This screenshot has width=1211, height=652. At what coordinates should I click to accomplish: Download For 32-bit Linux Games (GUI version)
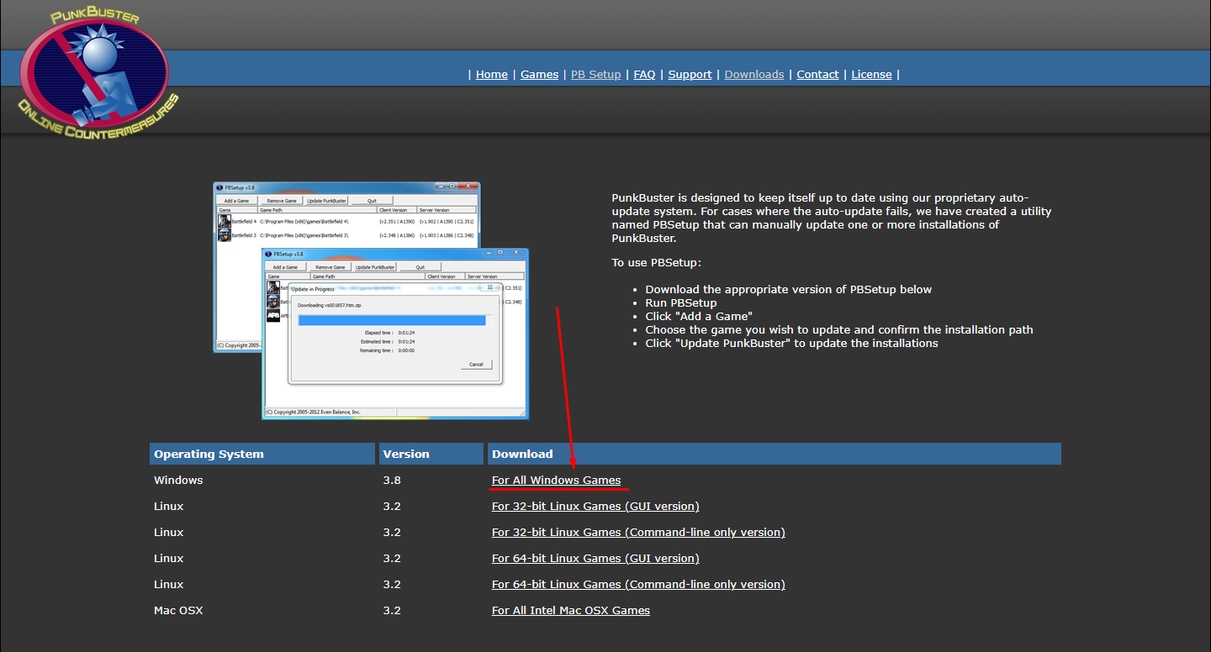coord(595,507)
